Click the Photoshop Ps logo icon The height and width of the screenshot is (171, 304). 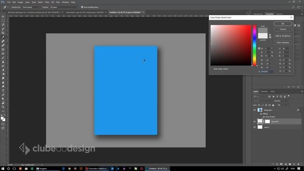coord(3,2)
